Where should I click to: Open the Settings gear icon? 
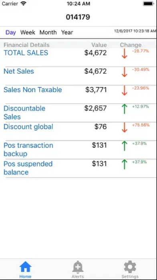pos(130,267)
